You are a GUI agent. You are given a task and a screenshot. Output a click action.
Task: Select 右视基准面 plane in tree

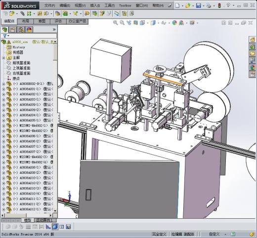21,73
